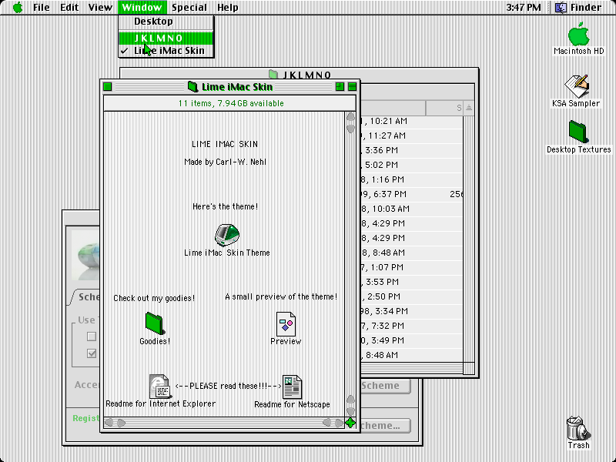Click folder icon in JKLMNO title bar
The height and width of the screenshot is (462, 616).
coord(273,74)
